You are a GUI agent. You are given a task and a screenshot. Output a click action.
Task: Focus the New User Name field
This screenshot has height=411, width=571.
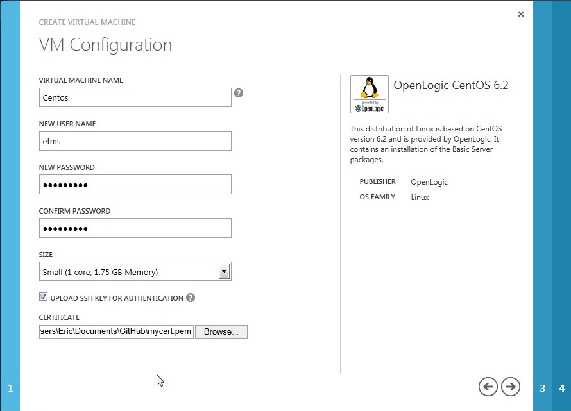[135, 141]
